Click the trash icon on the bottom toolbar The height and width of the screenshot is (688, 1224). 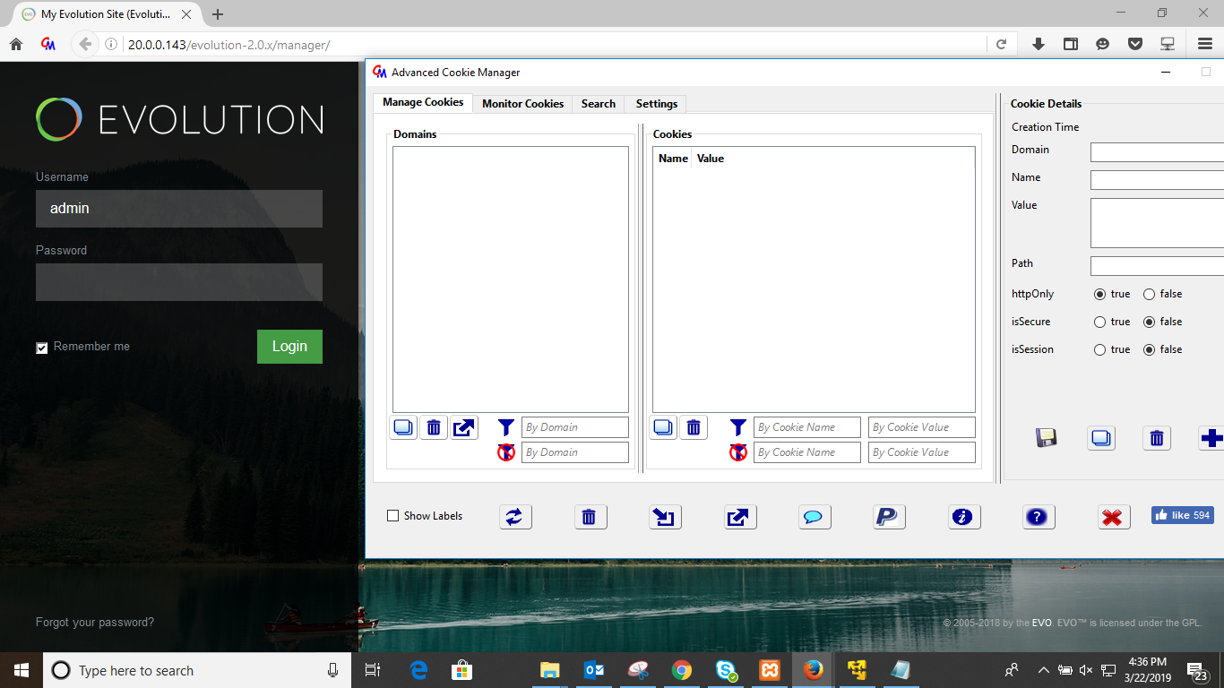590,517
